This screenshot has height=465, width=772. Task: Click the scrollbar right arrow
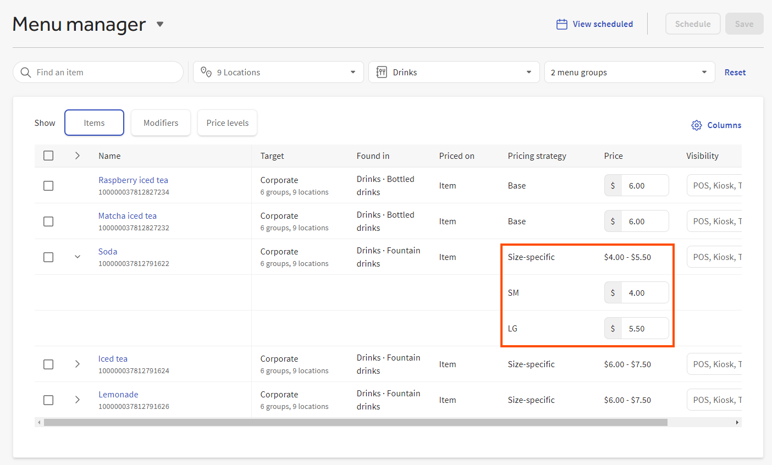tap(737, 422)
